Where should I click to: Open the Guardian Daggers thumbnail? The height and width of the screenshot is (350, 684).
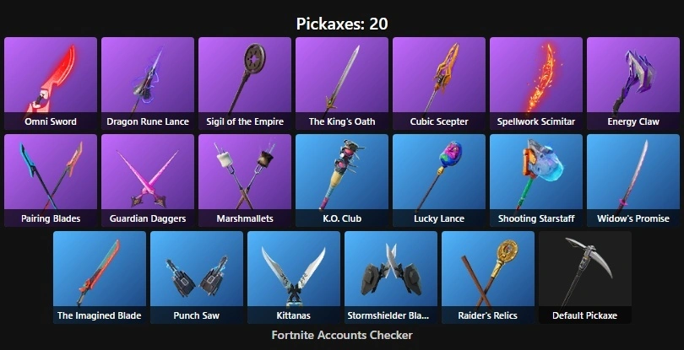coord(148,180)
